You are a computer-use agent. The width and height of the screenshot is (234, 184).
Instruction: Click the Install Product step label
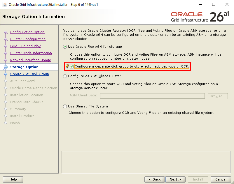[x=22, y=116]
